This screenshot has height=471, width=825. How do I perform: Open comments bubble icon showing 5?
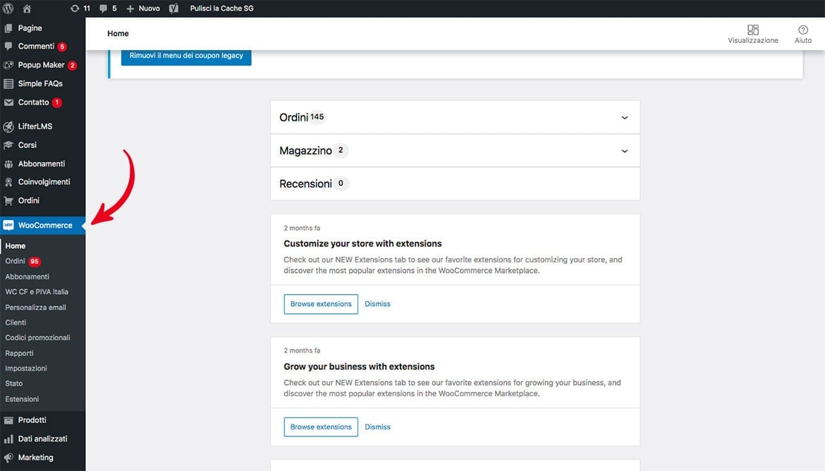[x=103, y=8]
